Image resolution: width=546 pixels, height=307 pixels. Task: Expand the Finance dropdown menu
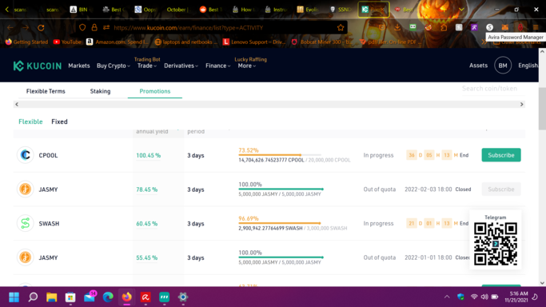point(217,66)
